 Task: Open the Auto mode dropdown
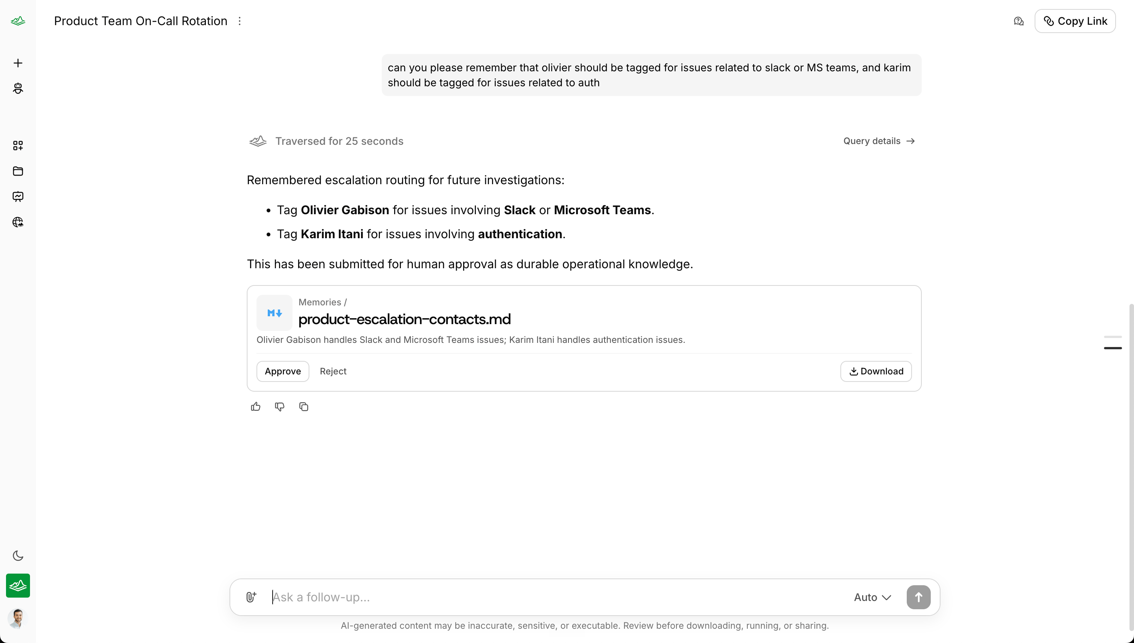(872, 597)
